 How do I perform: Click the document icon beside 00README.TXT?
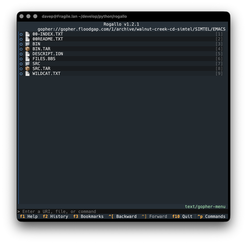click(28, 39)
